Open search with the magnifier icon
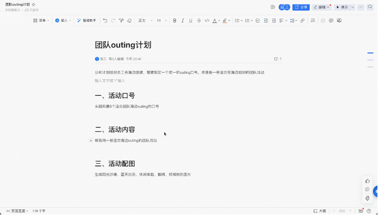This screenshot has height=215, width=378. point(370,7)
